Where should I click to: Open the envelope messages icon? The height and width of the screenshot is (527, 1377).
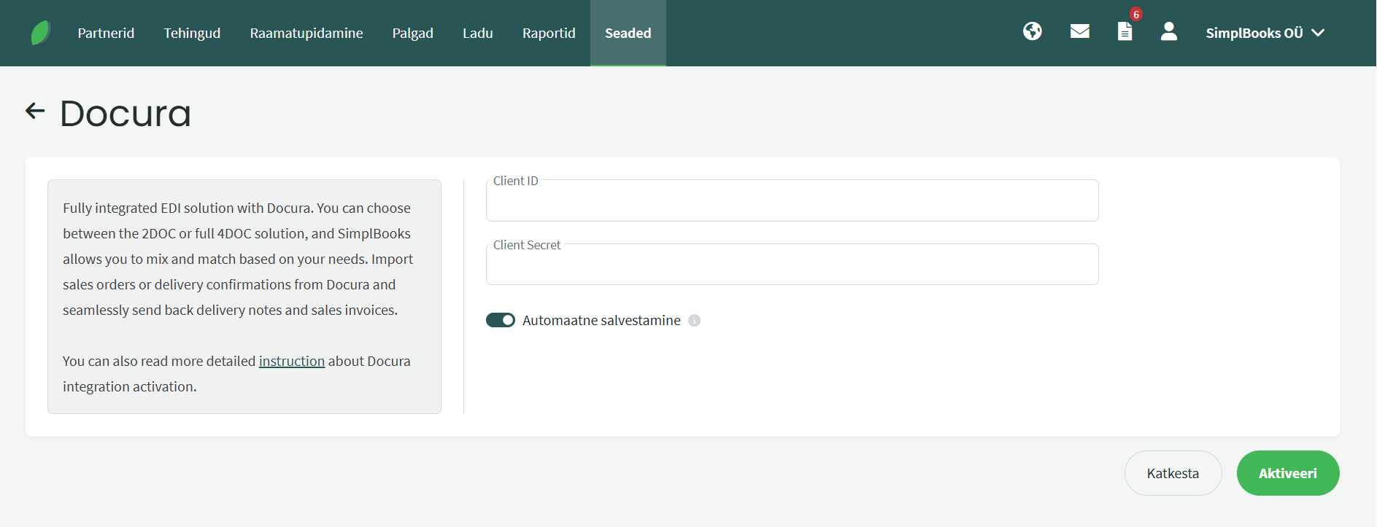[1079, 31]
